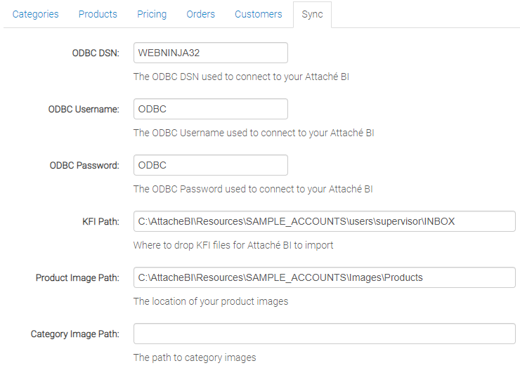Screen dimensions: 520x368
Task: Click the "ODBC Username:" label
Action: (x=84, y=109)
